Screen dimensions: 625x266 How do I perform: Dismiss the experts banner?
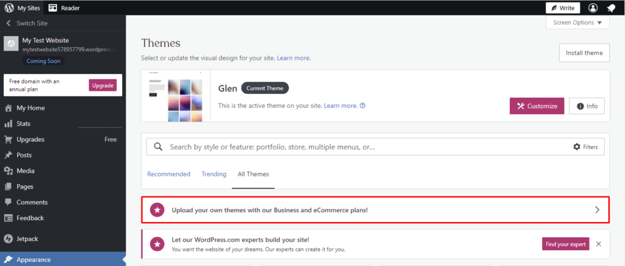point(598,244)
